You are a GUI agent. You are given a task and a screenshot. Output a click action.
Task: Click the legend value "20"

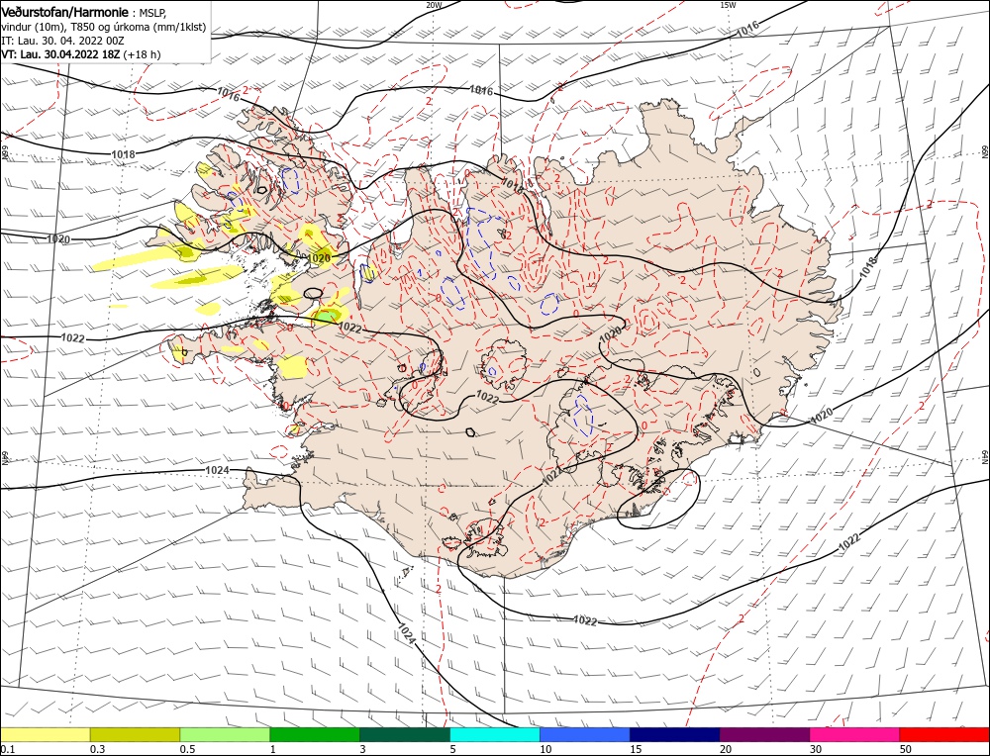point(726,749)
